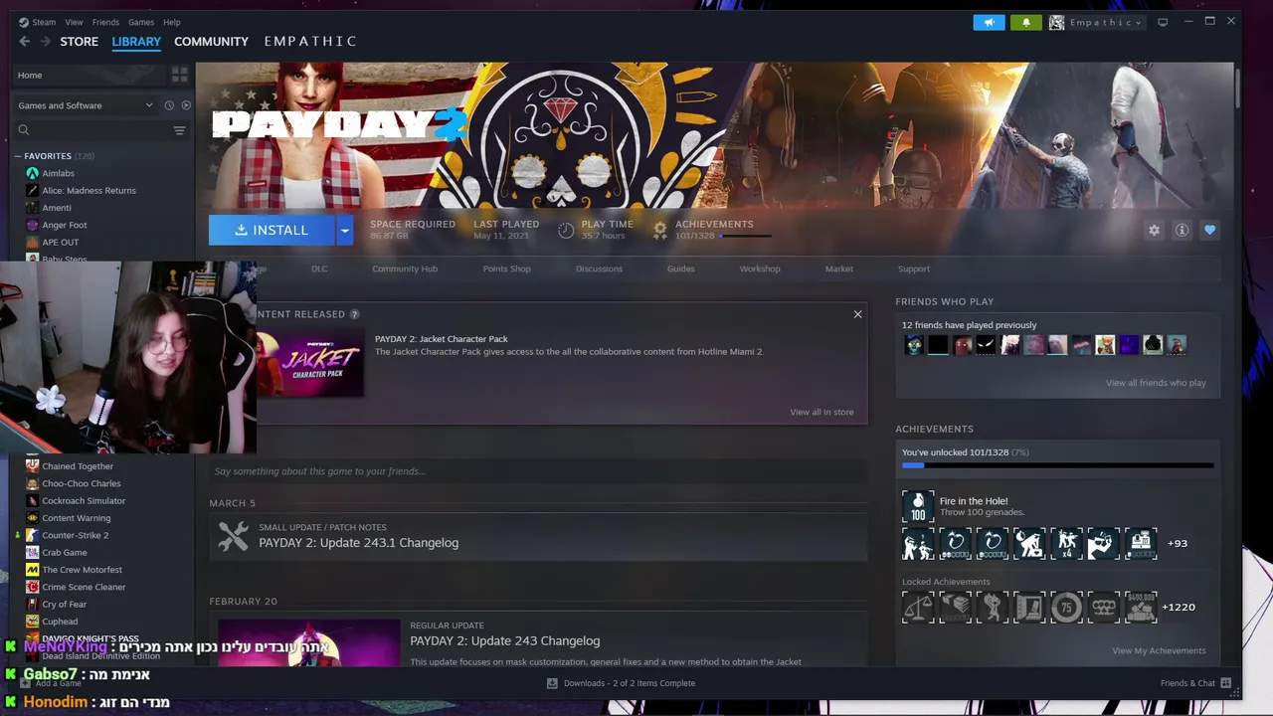Viewport: 1273px width, 716px height.
Task: Click the library search magnifier icon
Action: pos(24,130)
